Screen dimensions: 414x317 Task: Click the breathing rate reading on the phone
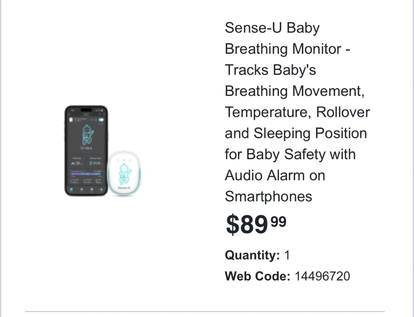pyautogui.click(x=77, y=163)
